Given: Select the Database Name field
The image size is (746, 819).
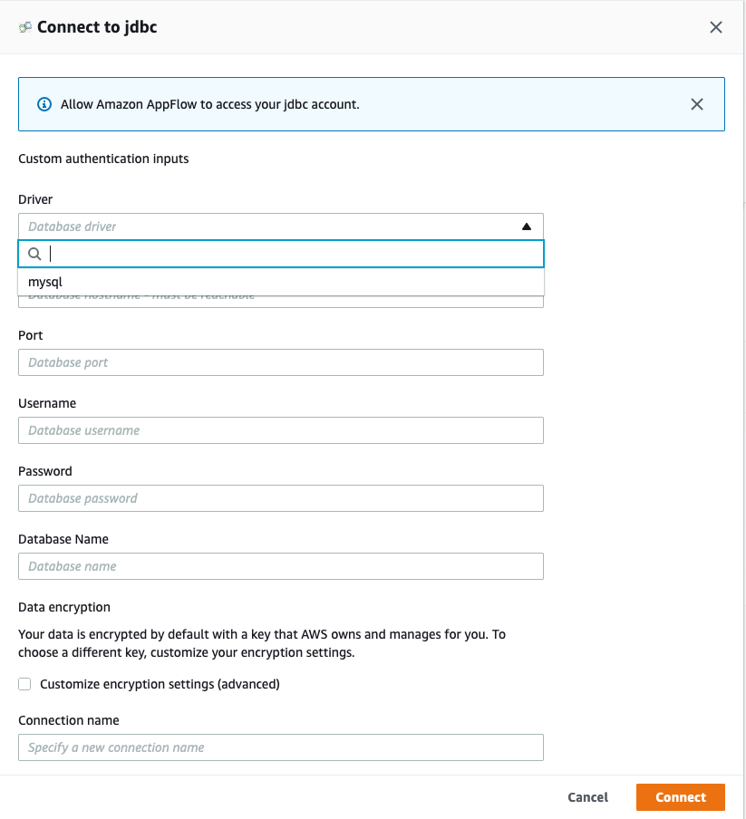Looking at the screenshot, I should tap(280, 566).
